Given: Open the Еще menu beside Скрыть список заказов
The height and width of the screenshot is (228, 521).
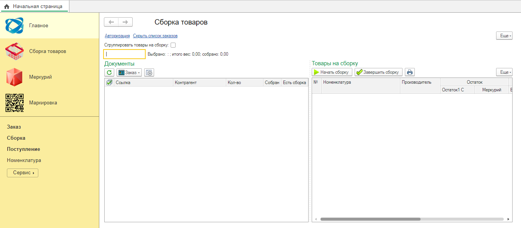Looking at the screenshot, I should 504,36.
